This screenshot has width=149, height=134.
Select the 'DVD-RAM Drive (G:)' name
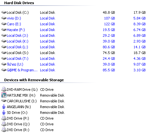pos(22,90)
